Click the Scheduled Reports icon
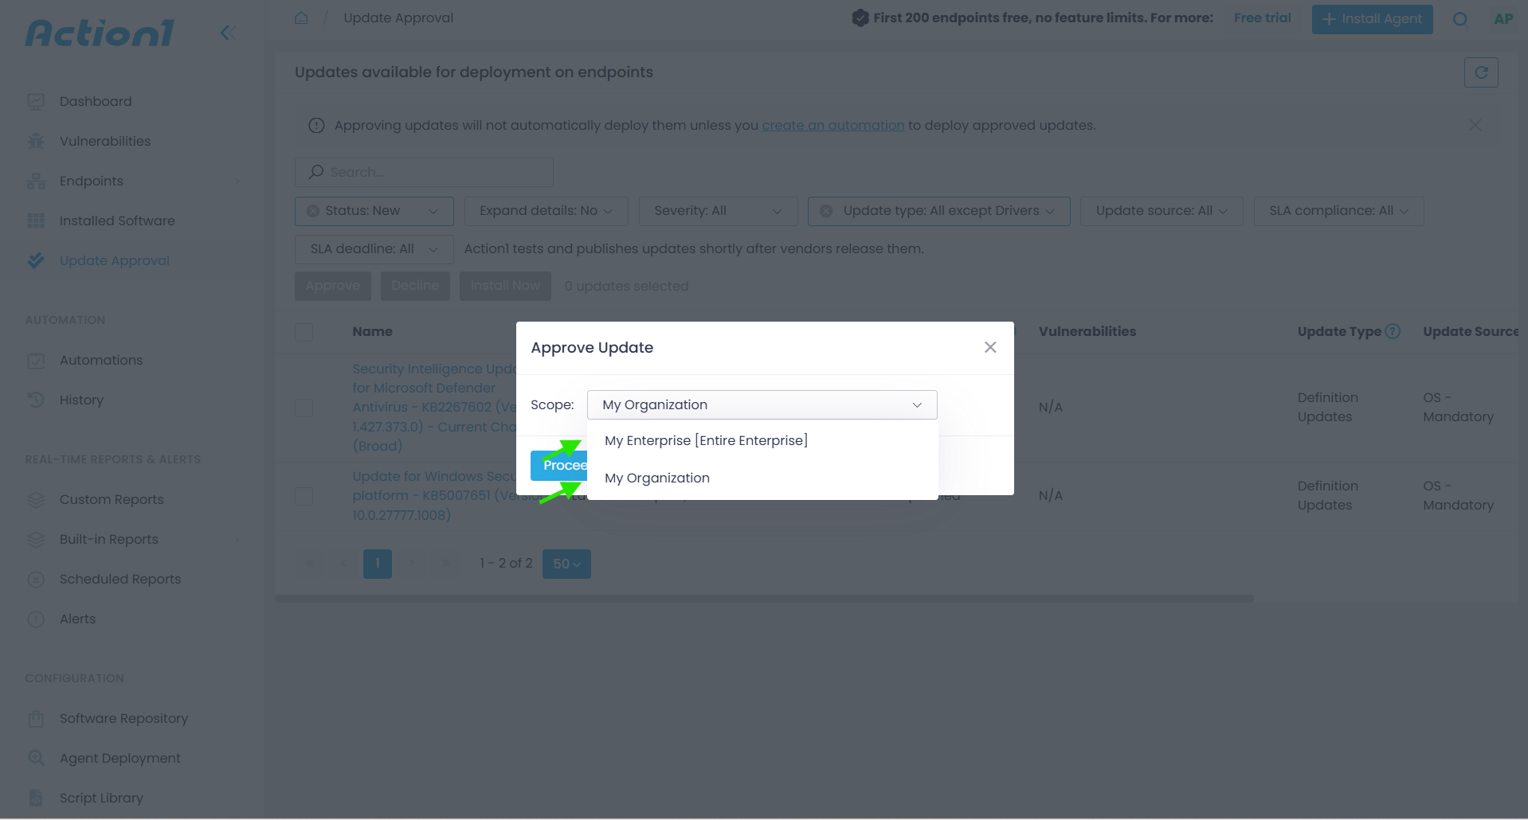The width and height of the screenshot is (1528, 820). coord(36,579)
